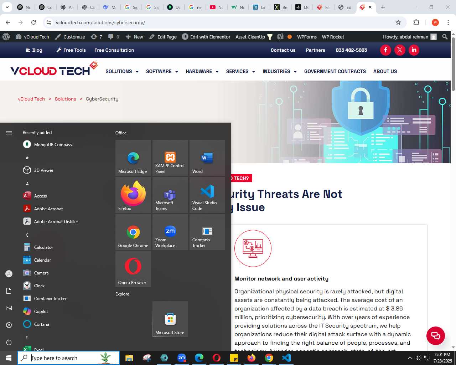Launch 3D Viewer from the app list
This screenshot has height=365, width=456.
(x=38, y=170)
